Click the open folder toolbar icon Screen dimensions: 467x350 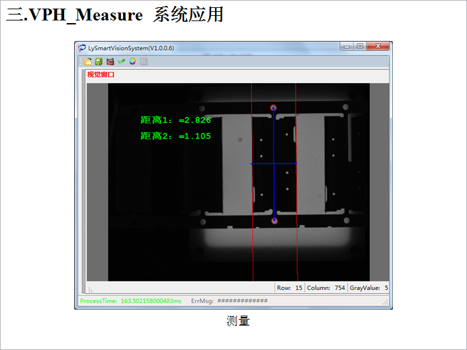(88, 61)
